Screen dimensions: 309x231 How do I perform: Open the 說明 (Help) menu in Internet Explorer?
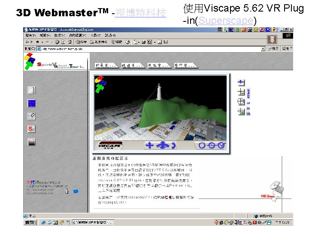click(x=110, y=36)
